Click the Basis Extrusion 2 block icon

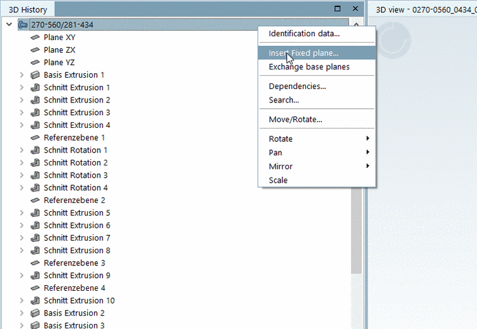tap(35, 313)
